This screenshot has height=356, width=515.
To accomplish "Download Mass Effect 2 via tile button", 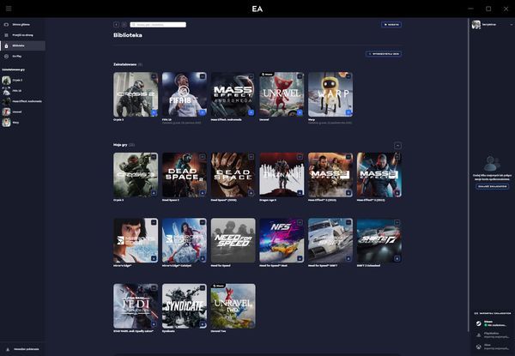I will (348, 193).
